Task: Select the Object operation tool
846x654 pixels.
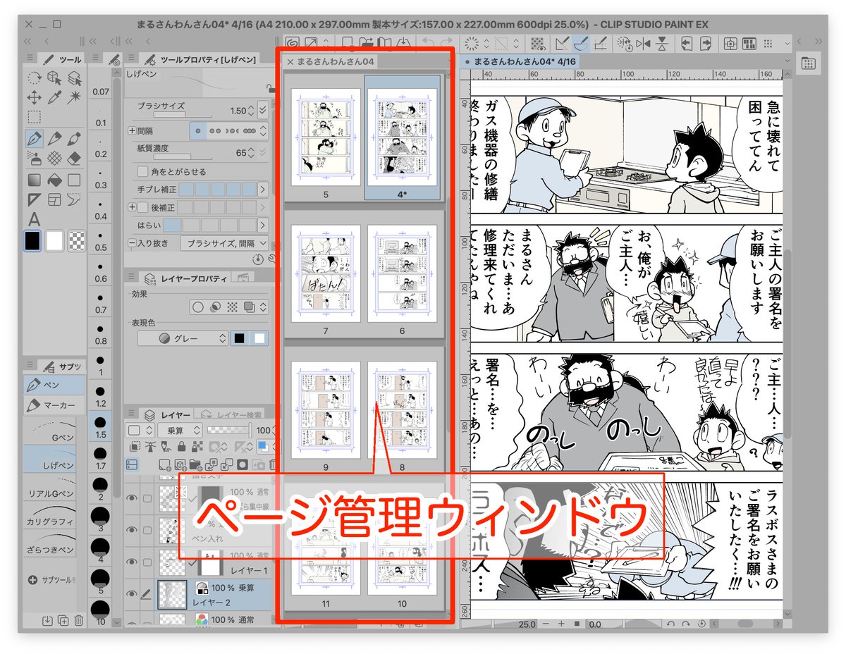Action: tap(54, 79)
